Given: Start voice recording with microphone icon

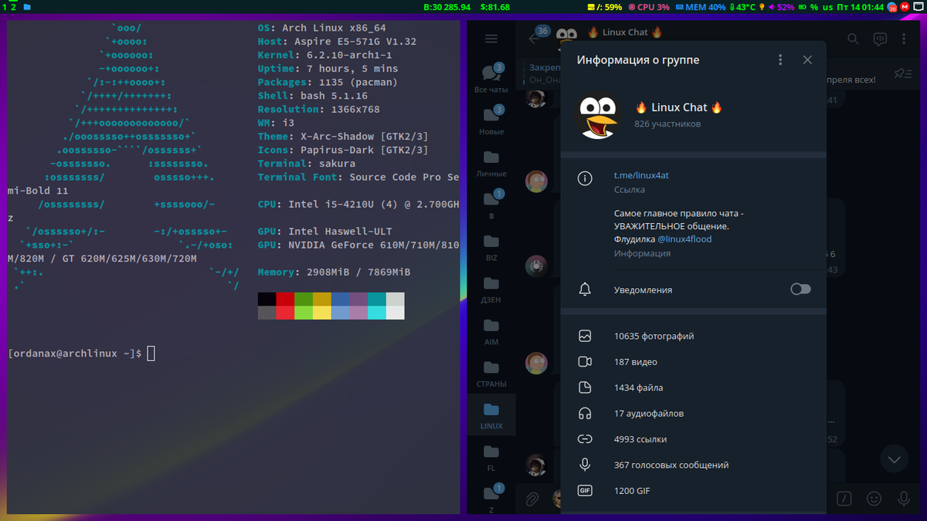Looking at the screenshot, I should [903, 499].
